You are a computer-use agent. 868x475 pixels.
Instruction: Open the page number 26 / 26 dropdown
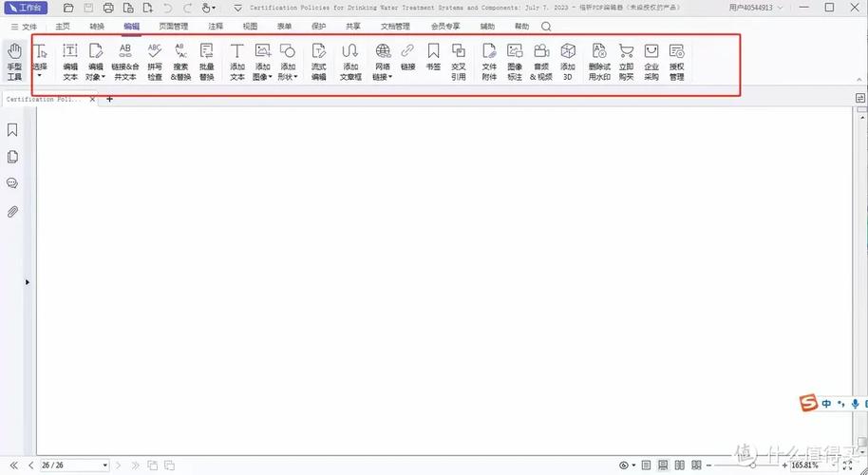[x=105, y=465]
